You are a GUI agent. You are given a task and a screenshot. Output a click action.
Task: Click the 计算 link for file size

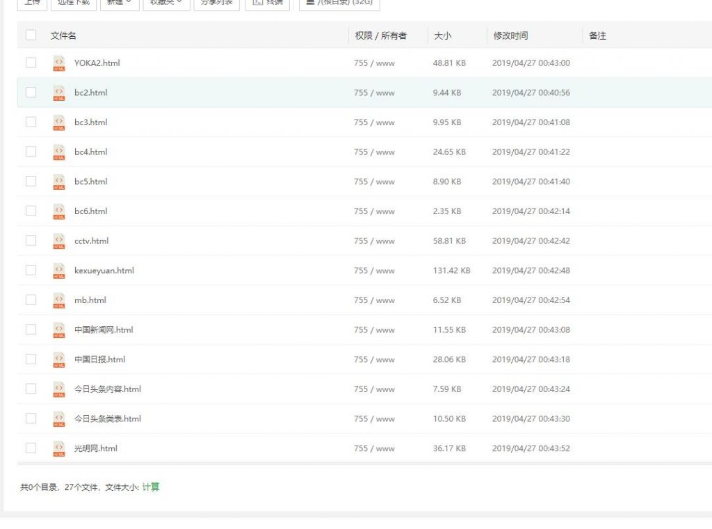[x=151, y=487]
